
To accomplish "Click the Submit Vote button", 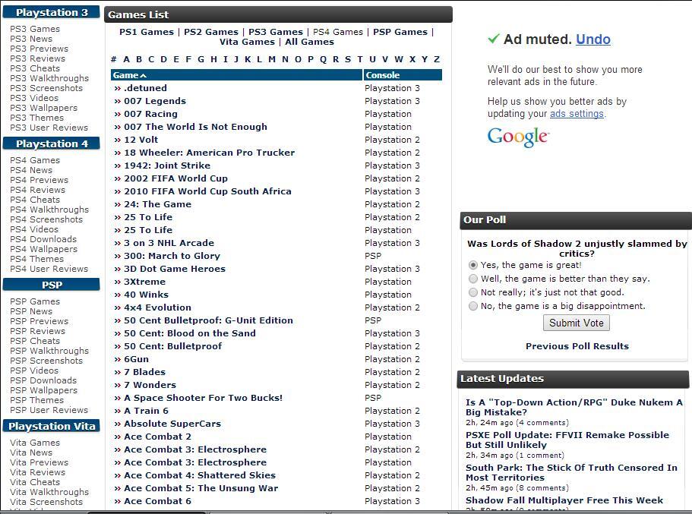I will point(577,323).
